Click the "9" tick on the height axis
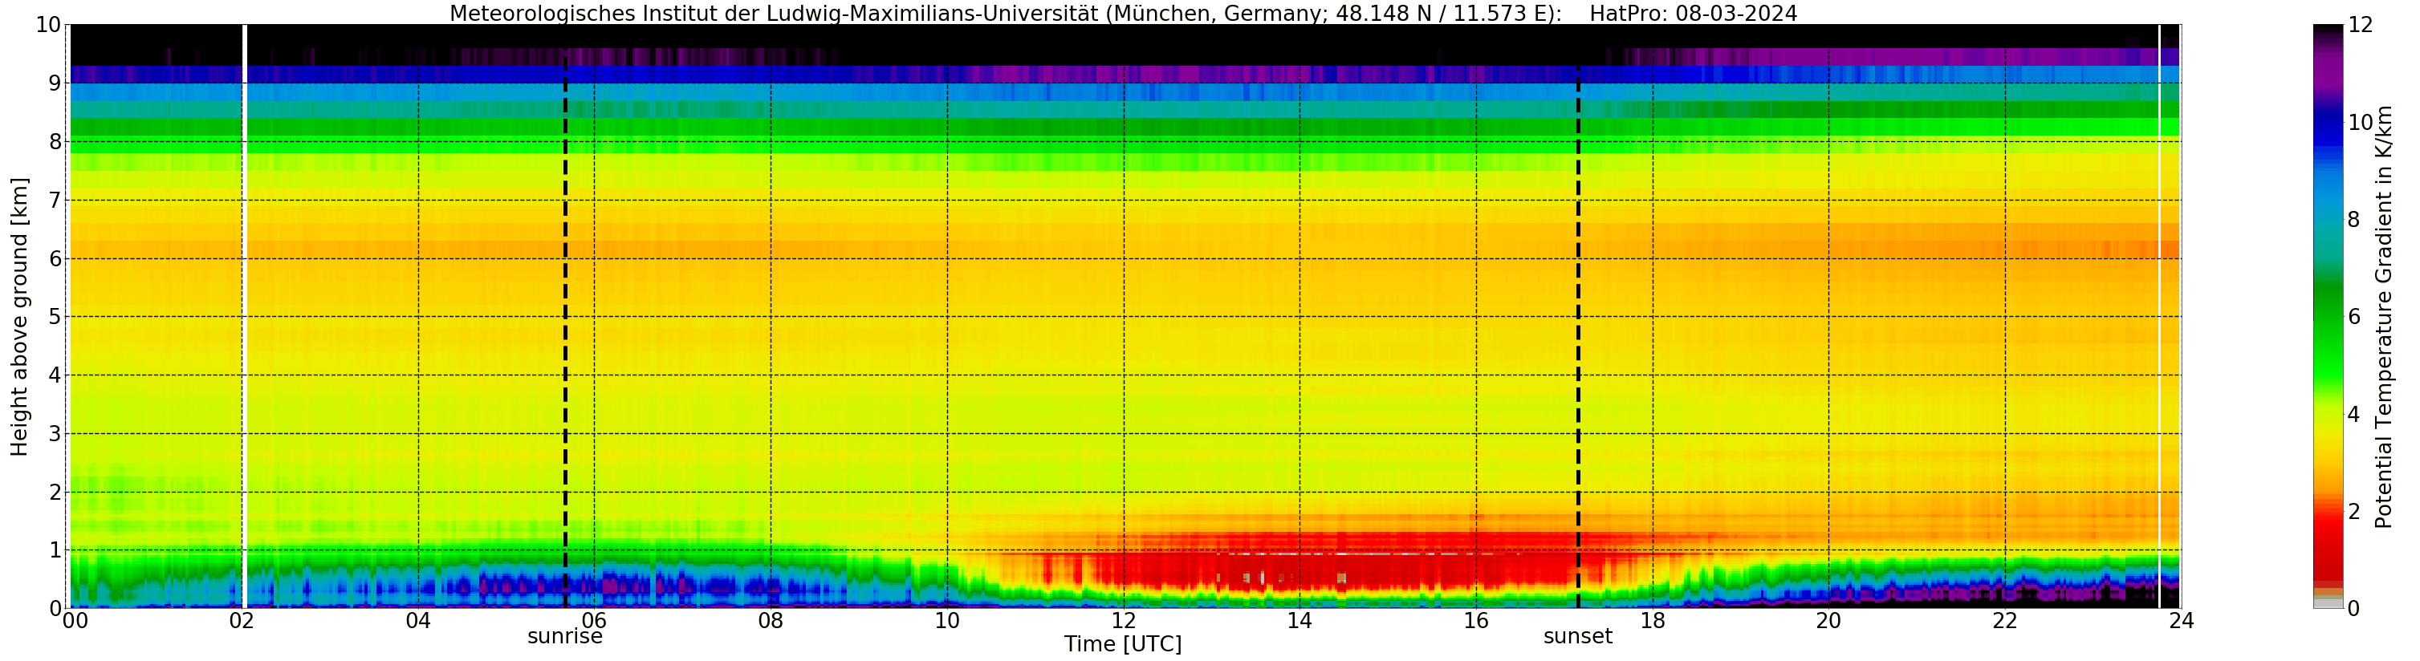Screen dimensions: 2420x661 55,83
